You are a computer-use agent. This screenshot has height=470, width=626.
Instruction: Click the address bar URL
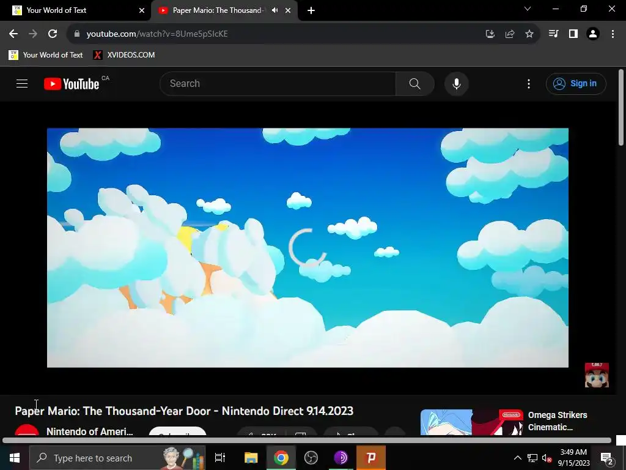157,34
